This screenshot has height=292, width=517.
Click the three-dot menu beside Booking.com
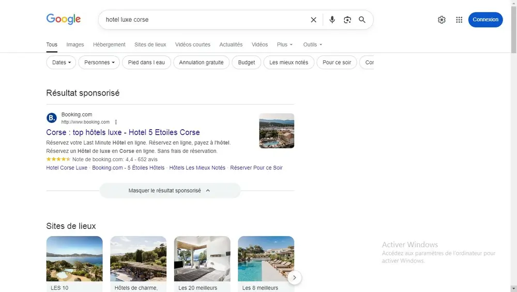tap(116, 122)
